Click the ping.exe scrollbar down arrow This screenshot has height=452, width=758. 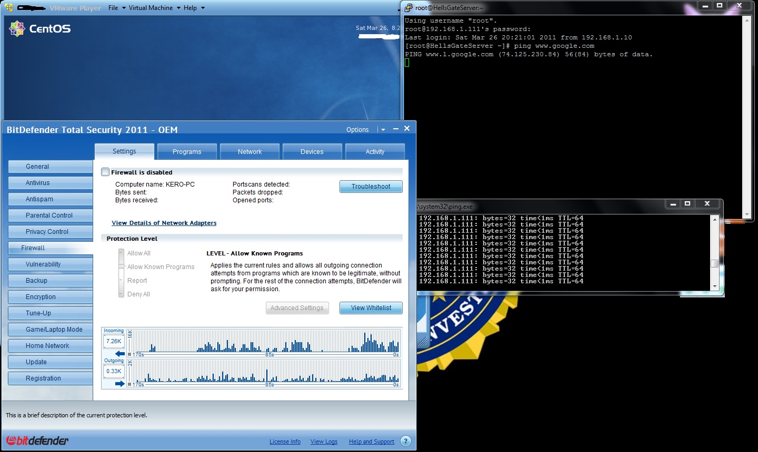tap(714, 286)
